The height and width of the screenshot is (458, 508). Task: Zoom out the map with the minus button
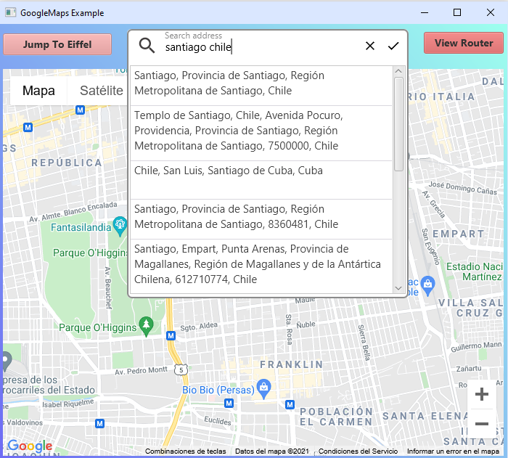tap(482, 423)
